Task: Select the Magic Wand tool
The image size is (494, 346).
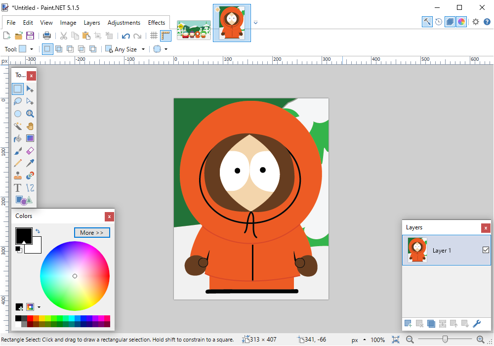Action: pos(18,126)
